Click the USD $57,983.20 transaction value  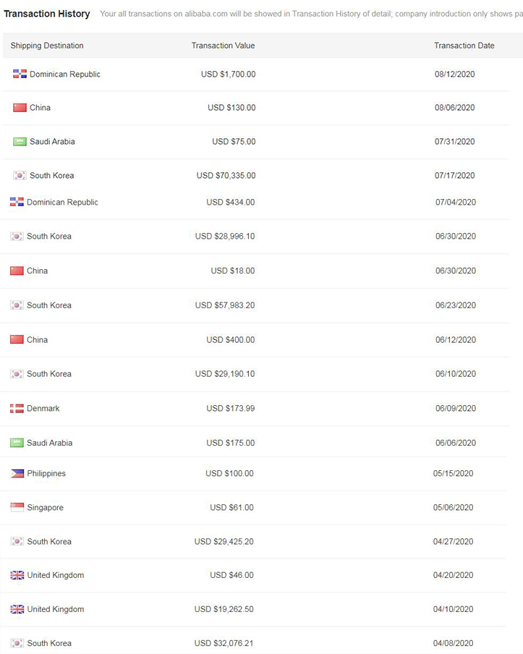pyautogui.click(x=225, y=305)
